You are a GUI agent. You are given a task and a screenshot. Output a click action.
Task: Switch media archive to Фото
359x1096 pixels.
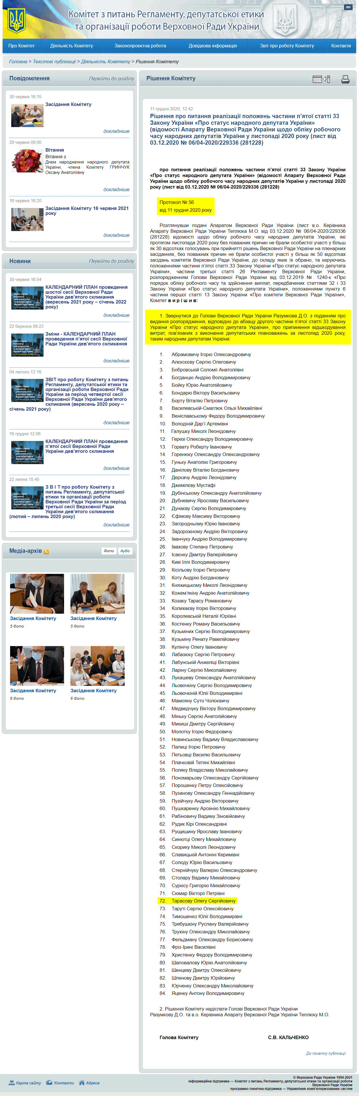pos(109,551)
